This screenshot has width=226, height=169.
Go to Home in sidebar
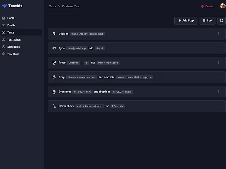pos(11,18)
